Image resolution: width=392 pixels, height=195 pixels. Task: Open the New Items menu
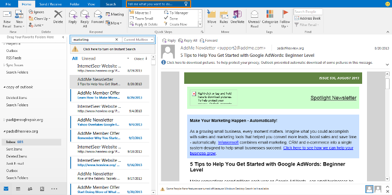19,19
